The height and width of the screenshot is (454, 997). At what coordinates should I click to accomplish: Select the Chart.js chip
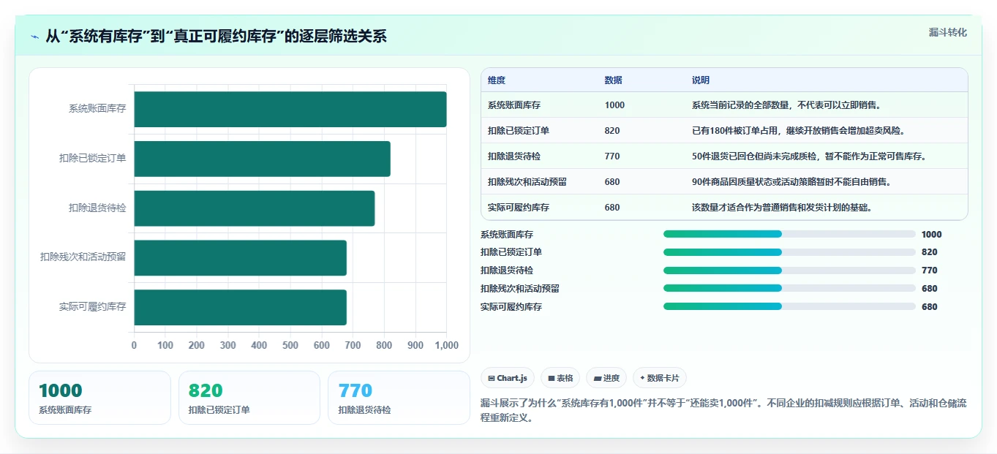[507, 378]
